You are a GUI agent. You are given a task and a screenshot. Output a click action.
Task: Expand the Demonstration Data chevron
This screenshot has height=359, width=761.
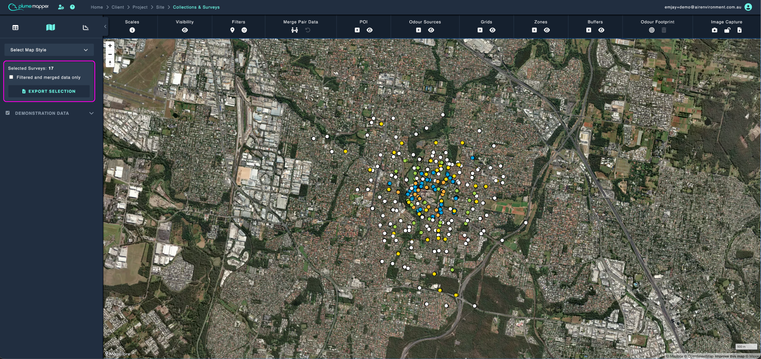(x=91, y=113)
